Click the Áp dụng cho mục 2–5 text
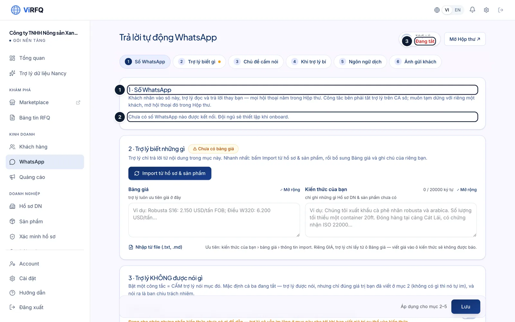The width and height of the screenshot is (515, 322). [424, 307]
